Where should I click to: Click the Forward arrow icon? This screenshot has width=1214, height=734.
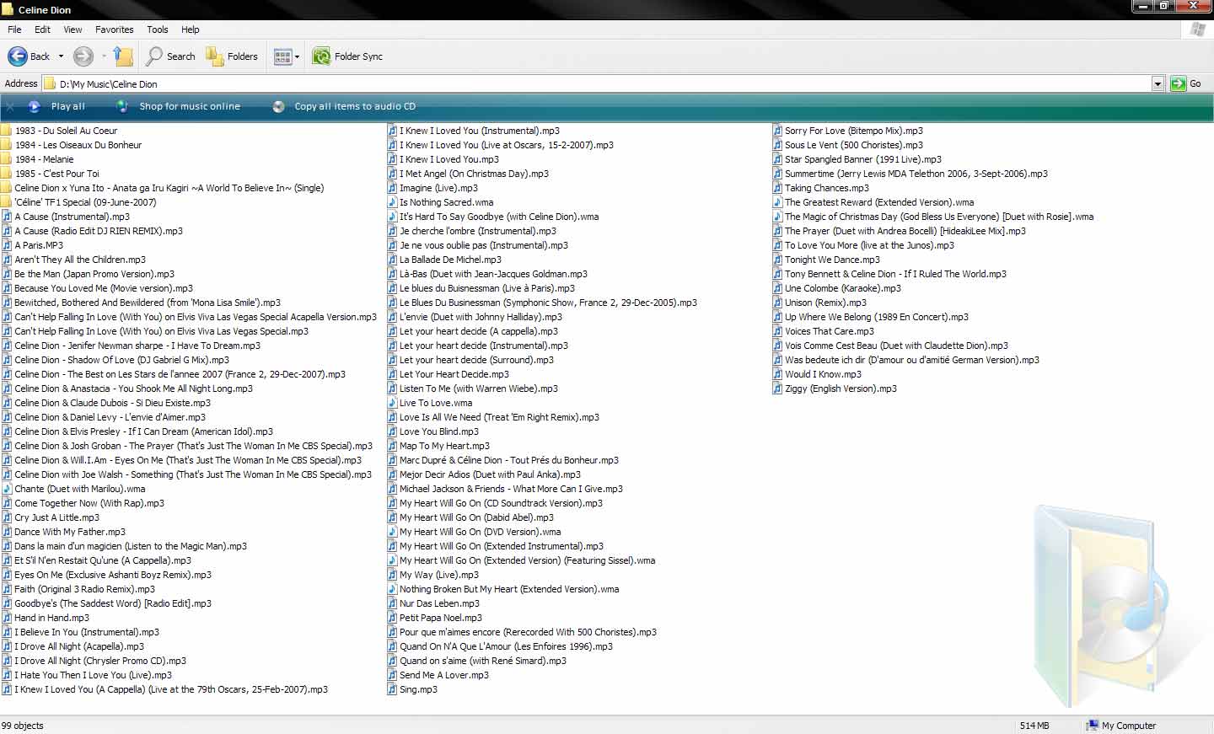coord(83,56)
